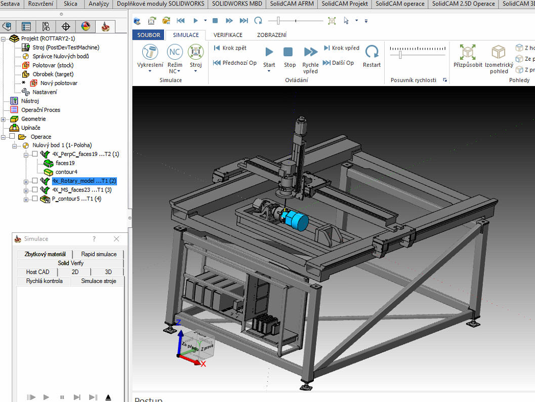This screenshot has width=535, height=402.
Task: Click the Přizpůsobit fit view icon
Action: (468, 52)
